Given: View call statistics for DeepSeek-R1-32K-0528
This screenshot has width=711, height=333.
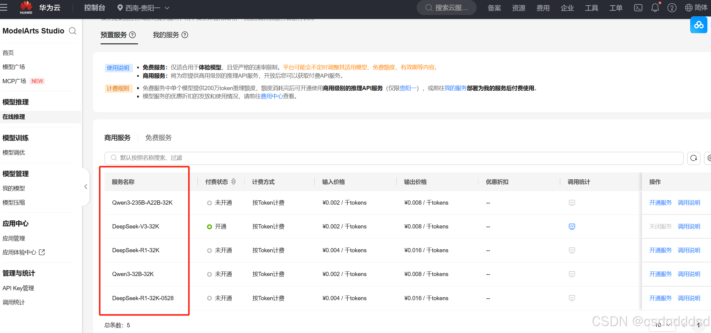Looking at the screenshot, I should click(x=572, y=298).
